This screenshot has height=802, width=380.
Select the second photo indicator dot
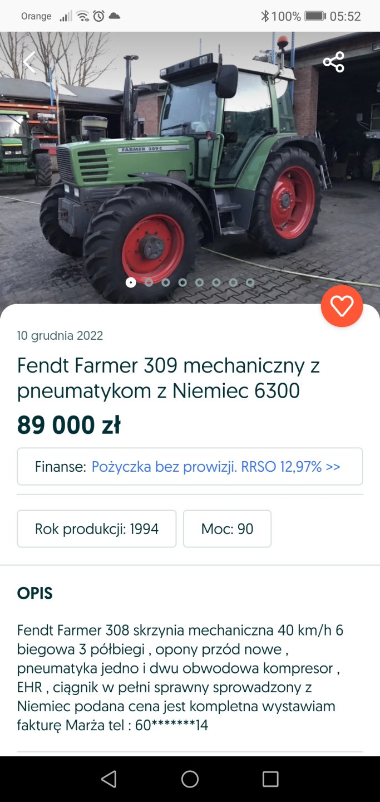click(x=149, y=282)
